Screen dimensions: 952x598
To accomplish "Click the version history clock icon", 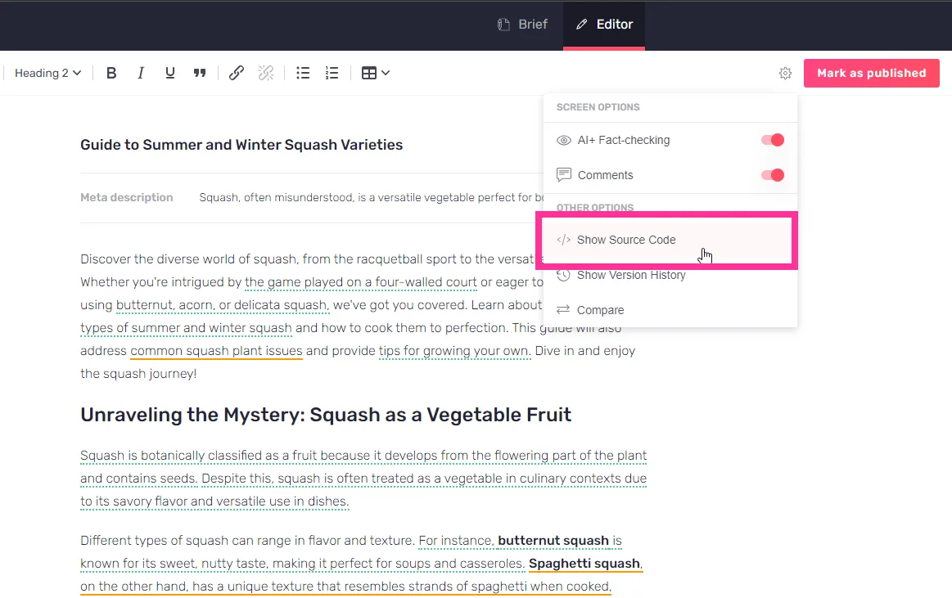I will 563,275.
